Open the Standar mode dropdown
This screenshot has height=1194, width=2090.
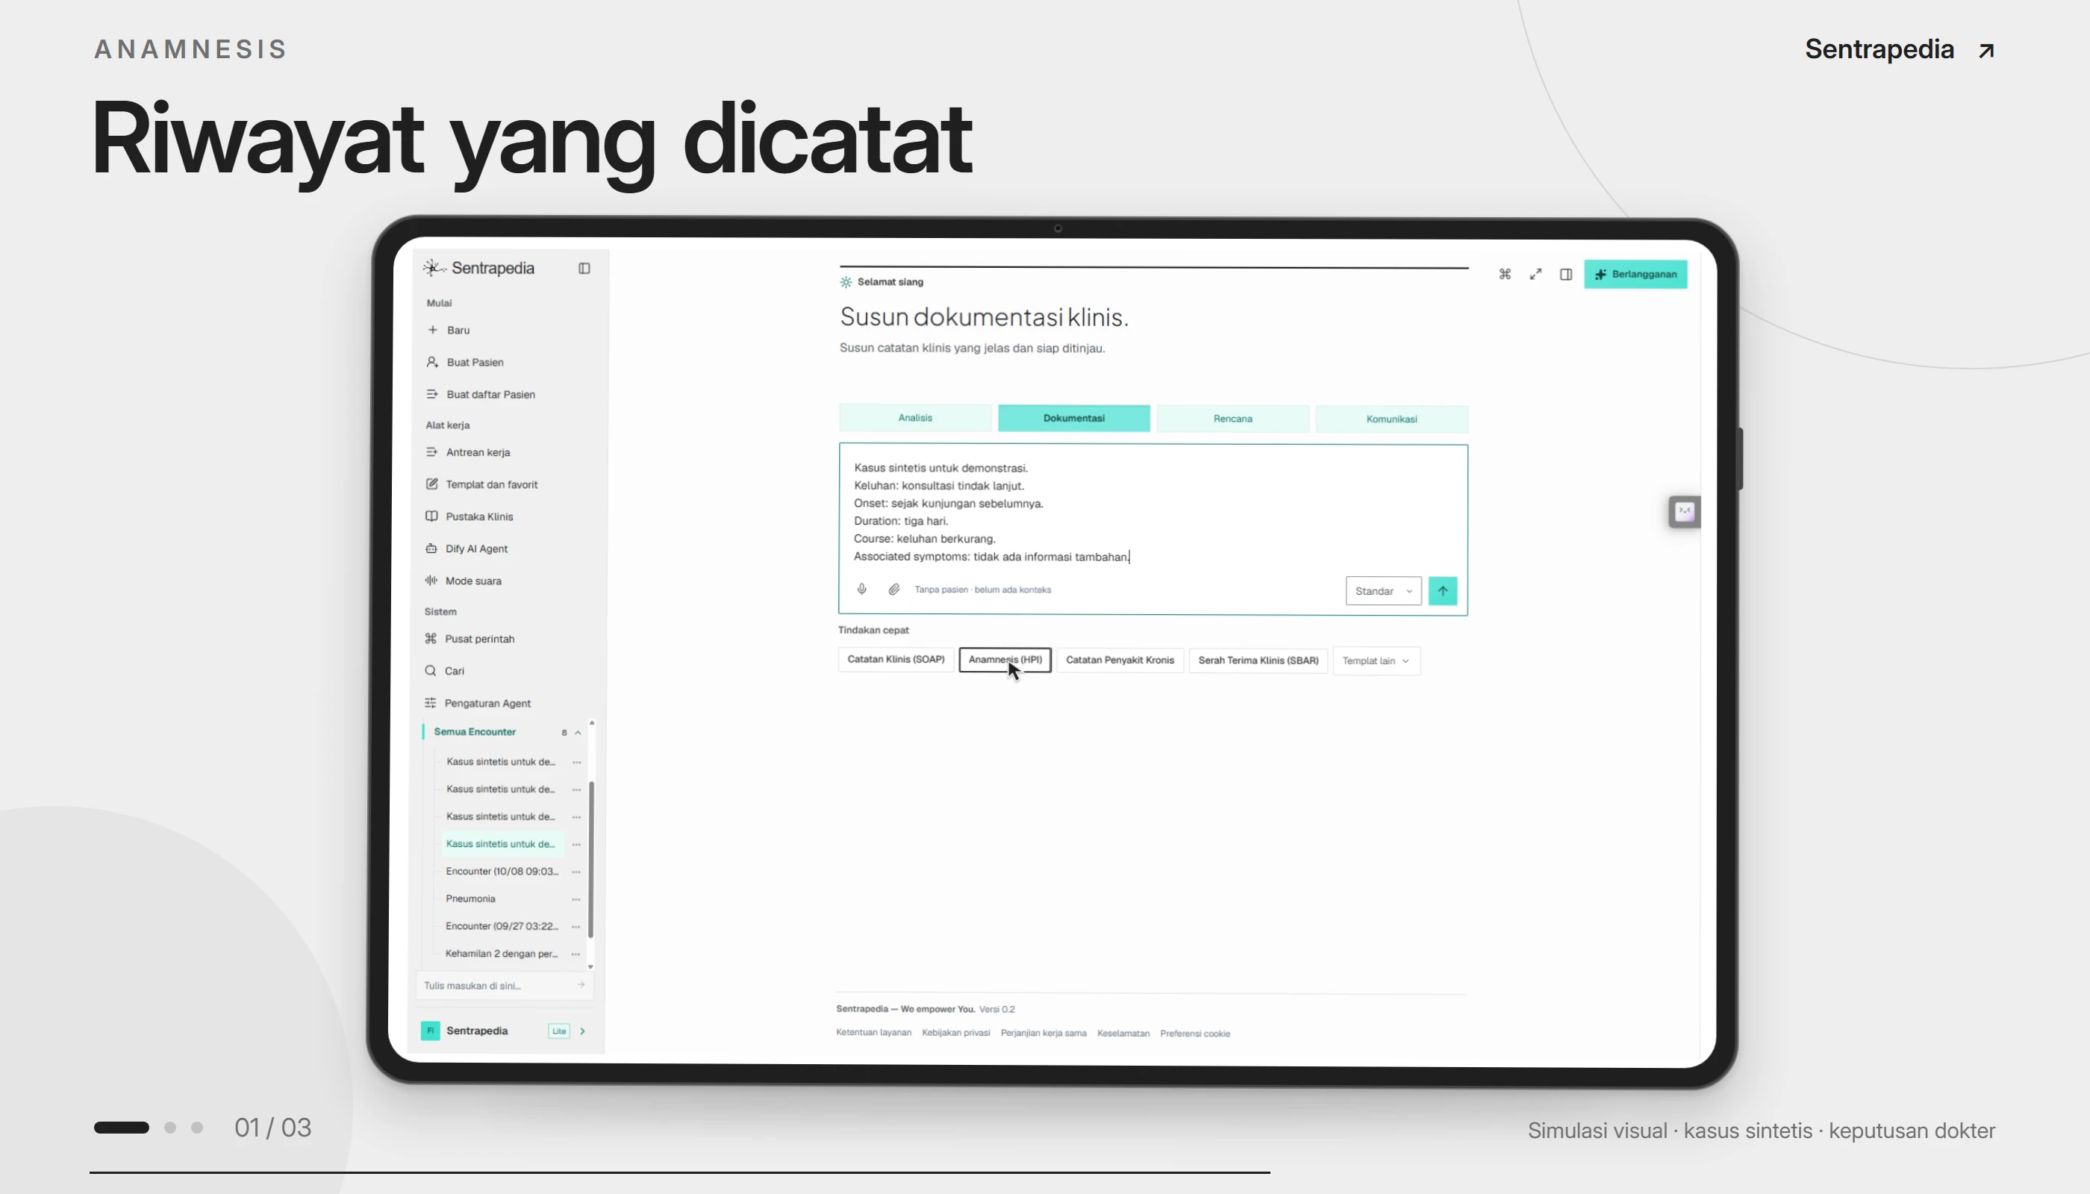tap(1383, 590)
